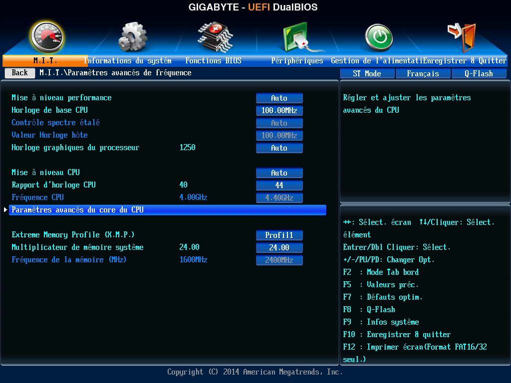The width and height of the screenshot is (511, 383).
Task: Open the M.I.T. tab
Action: click(45, 60)
